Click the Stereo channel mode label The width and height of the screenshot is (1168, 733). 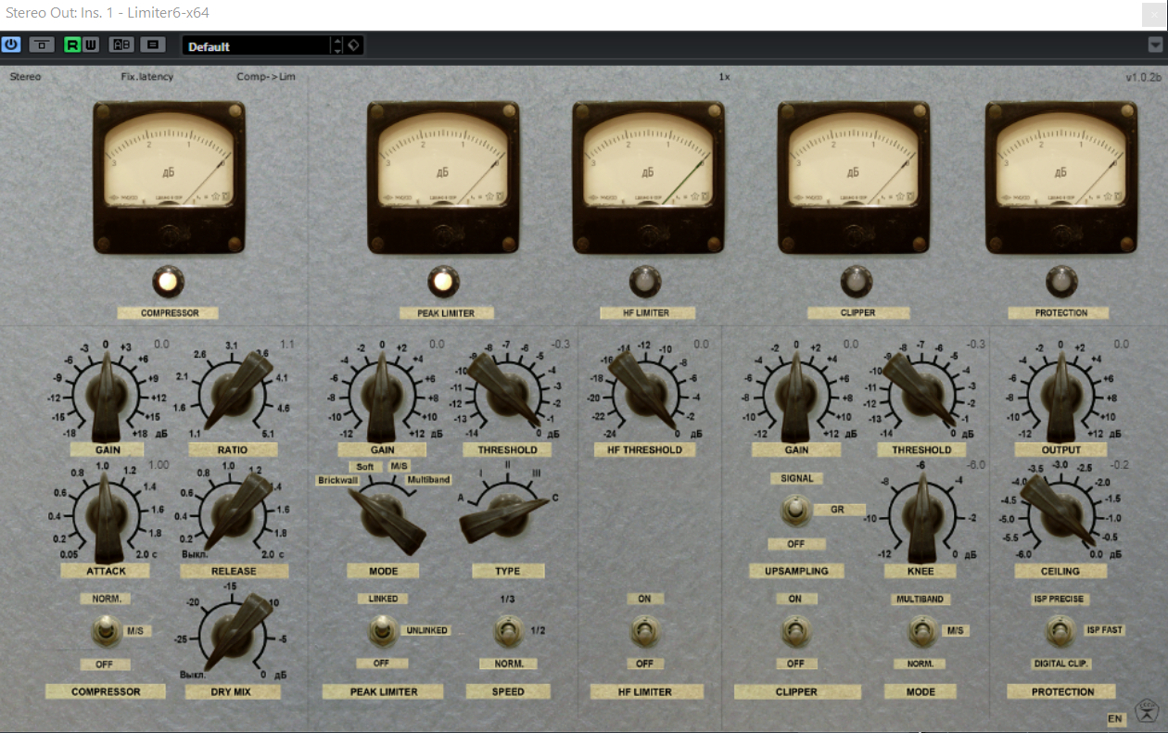point(25,77)
